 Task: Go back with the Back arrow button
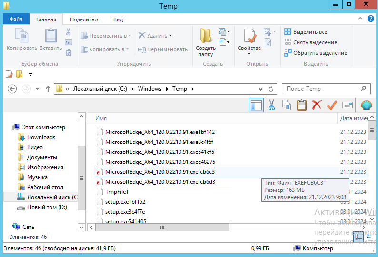tap(12, 89)
